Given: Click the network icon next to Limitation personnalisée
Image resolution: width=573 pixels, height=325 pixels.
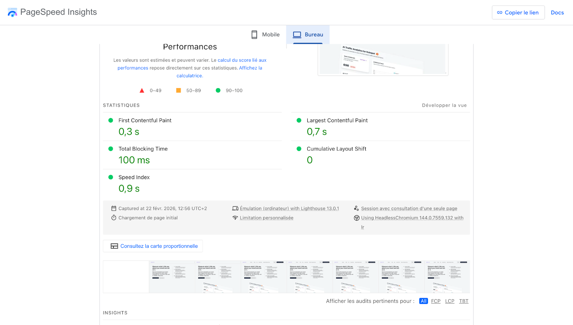Looking at the screenshot, I should tap(235, 218).
